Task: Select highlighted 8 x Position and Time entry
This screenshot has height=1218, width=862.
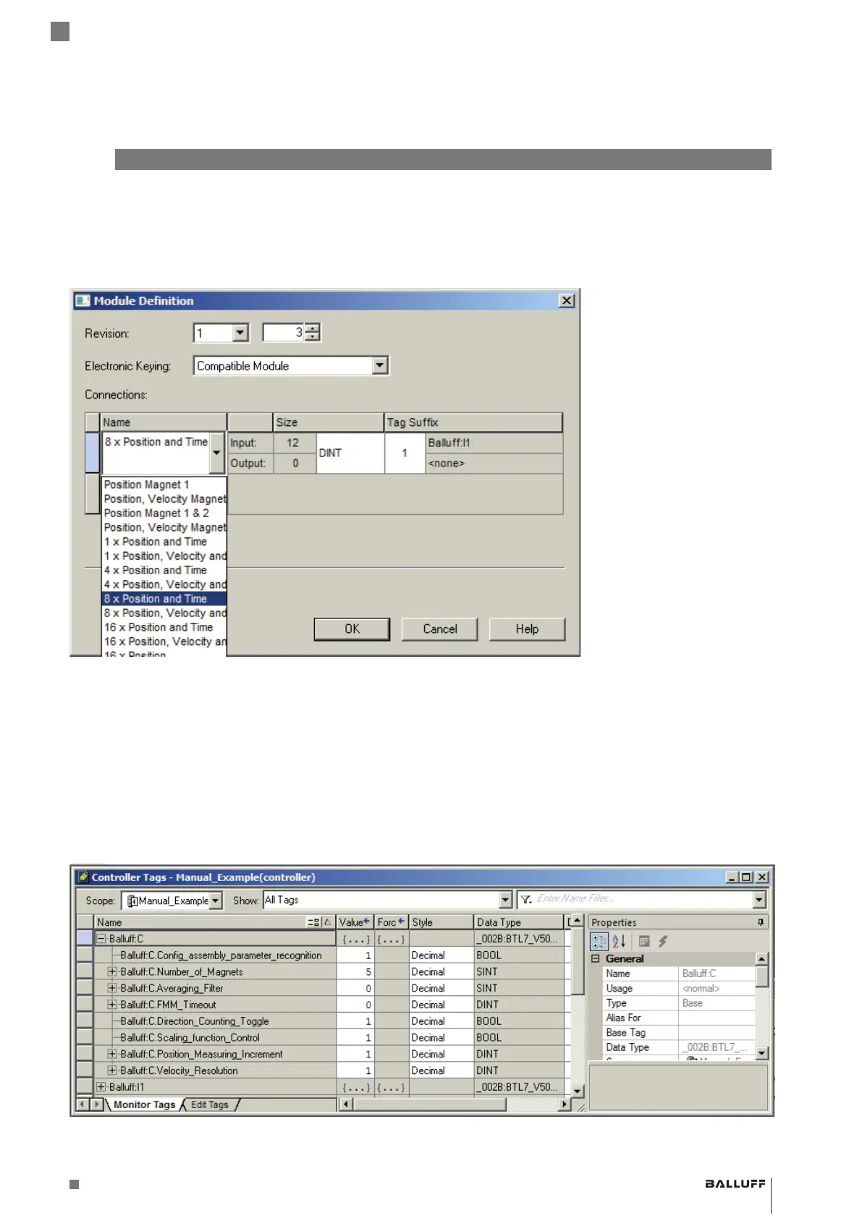Action: [164, 599]
